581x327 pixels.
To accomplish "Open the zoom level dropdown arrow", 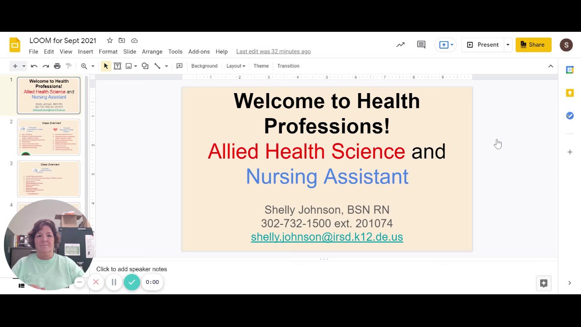I will [93, 66].
